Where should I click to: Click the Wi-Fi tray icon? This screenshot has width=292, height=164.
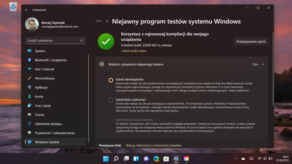pyautogui.click(x=259, y=158)
